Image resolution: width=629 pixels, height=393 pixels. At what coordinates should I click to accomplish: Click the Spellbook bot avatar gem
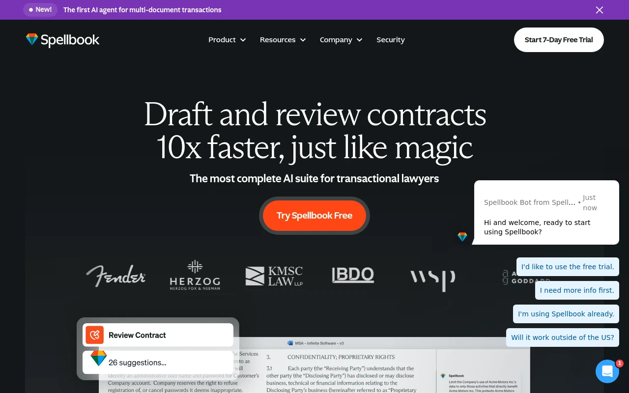[x=462, y=237]
